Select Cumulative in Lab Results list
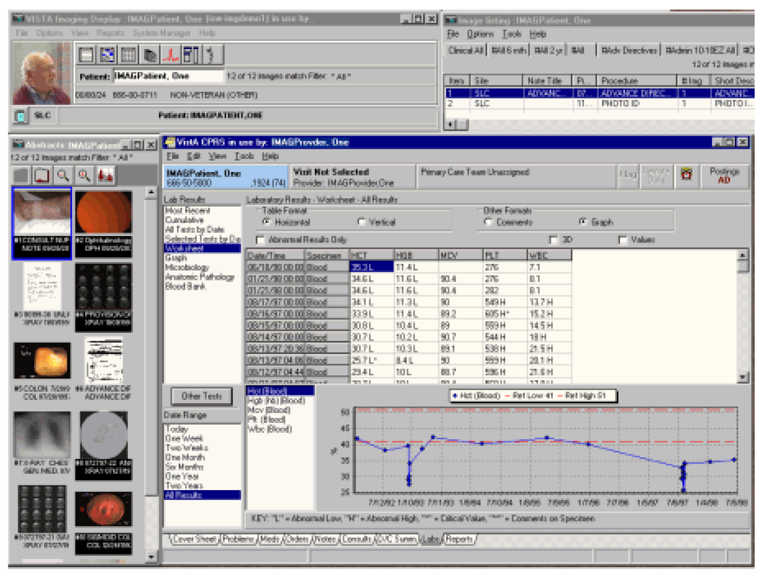The image size is (761, 577). (x=185, y=220)
